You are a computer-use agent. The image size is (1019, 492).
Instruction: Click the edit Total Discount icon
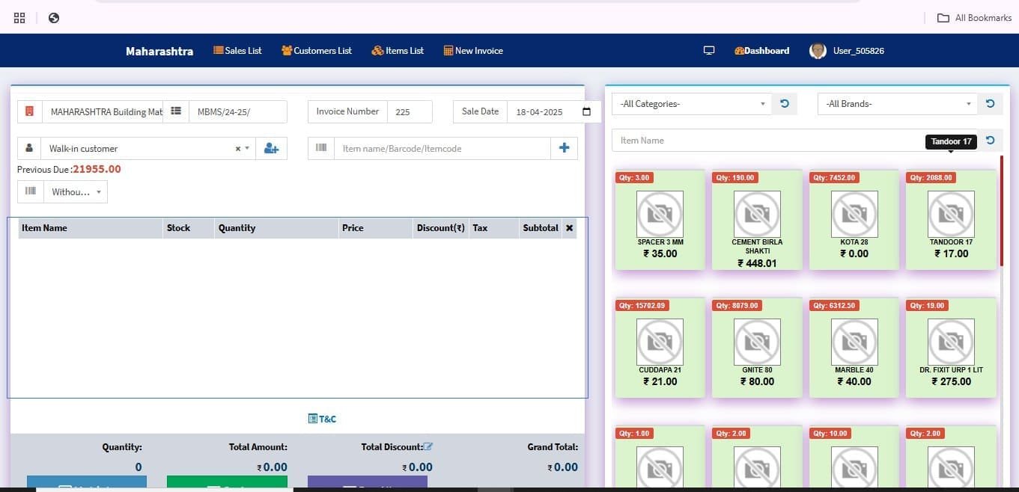pyautogui.click(x=428, y=446)
